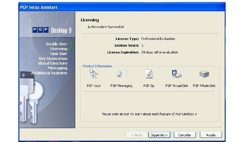244x142 pixels.
Task: Click the PGP Zip label
Action: click(x=149, y=86)
